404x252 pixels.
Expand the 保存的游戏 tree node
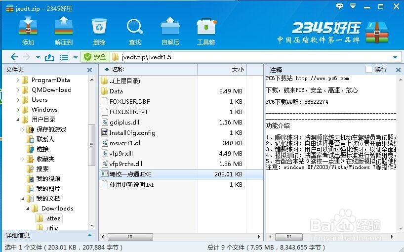[23, 129]
